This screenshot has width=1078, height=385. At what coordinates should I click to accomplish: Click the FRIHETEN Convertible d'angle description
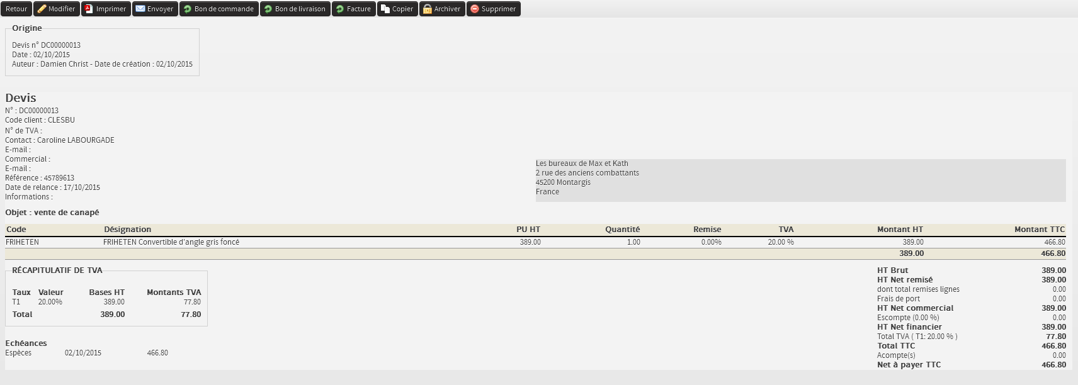tap(171, 242)
